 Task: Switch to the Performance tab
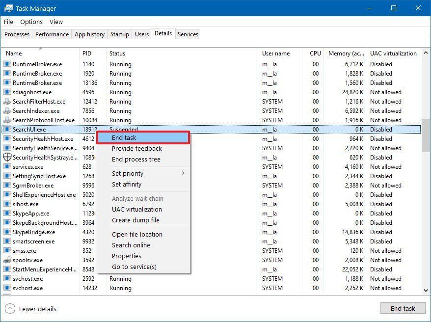point(52,34)
